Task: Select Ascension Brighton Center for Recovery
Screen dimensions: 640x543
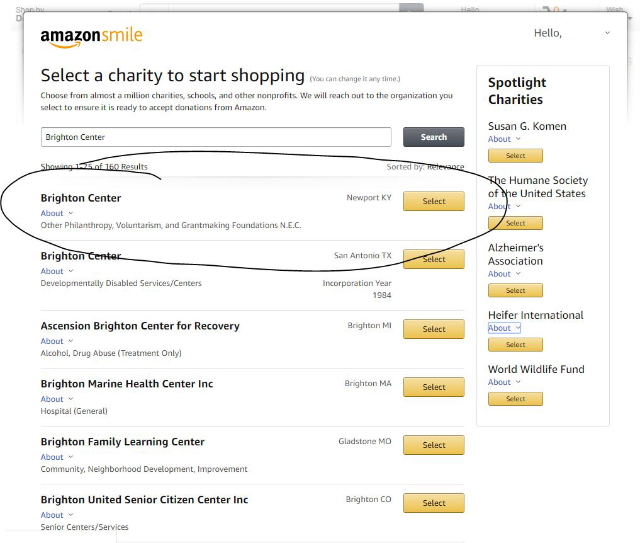Action: pos(434,329)
